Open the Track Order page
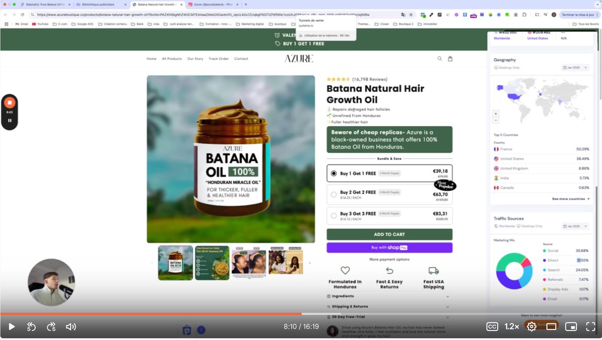Viewport: 602px width, 340px height. point(219,59)
